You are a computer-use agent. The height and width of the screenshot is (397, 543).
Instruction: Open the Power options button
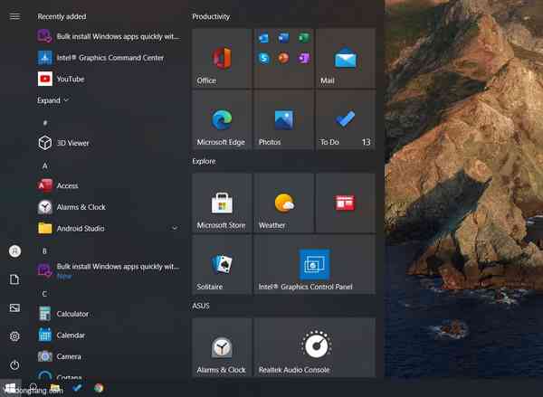[14, 364]
